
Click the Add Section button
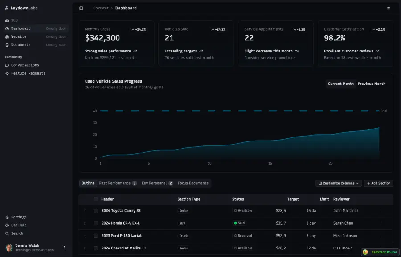378,183
